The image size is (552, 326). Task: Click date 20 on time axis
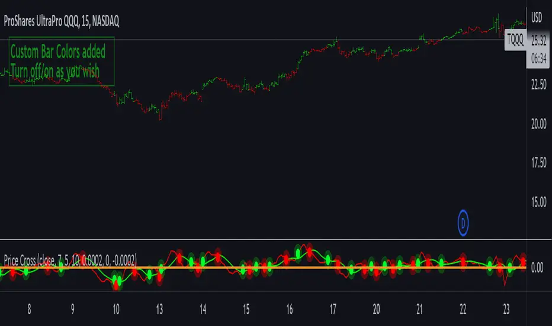pyautogui.click(x=376, y=309)
